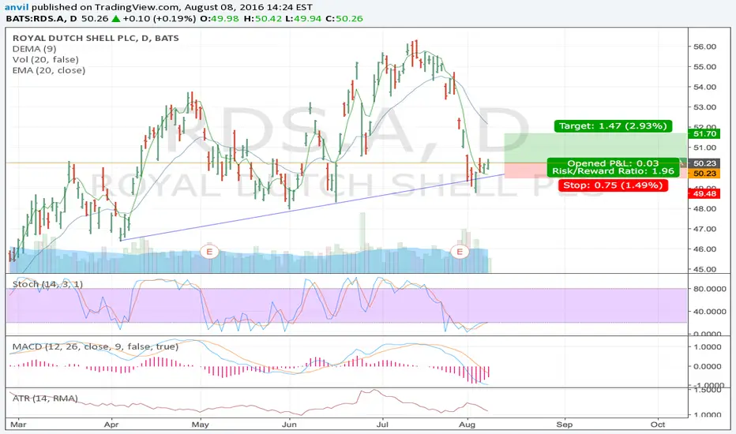Click the +0.10 (+0.19%) change text
The width and height of the screenshot is (736, 434).
159,19
